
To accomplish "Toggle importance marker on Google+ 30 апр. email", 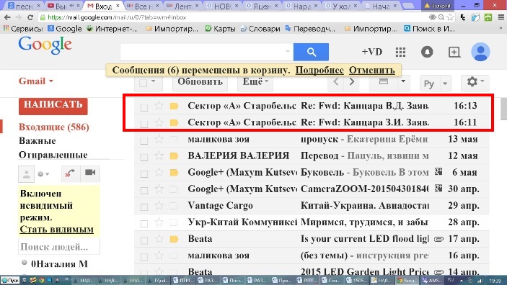I will tap(174, 189).
